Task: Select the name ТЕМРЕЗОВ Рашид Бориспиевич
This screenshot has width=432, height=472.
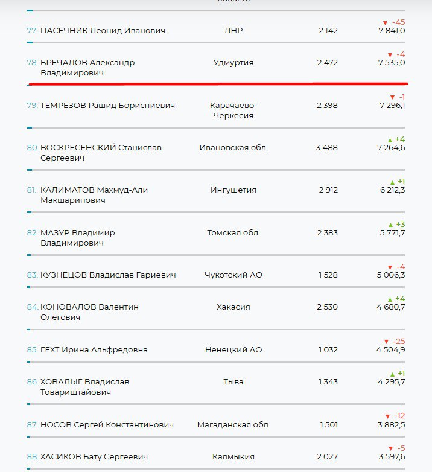Action: [107, 106]
